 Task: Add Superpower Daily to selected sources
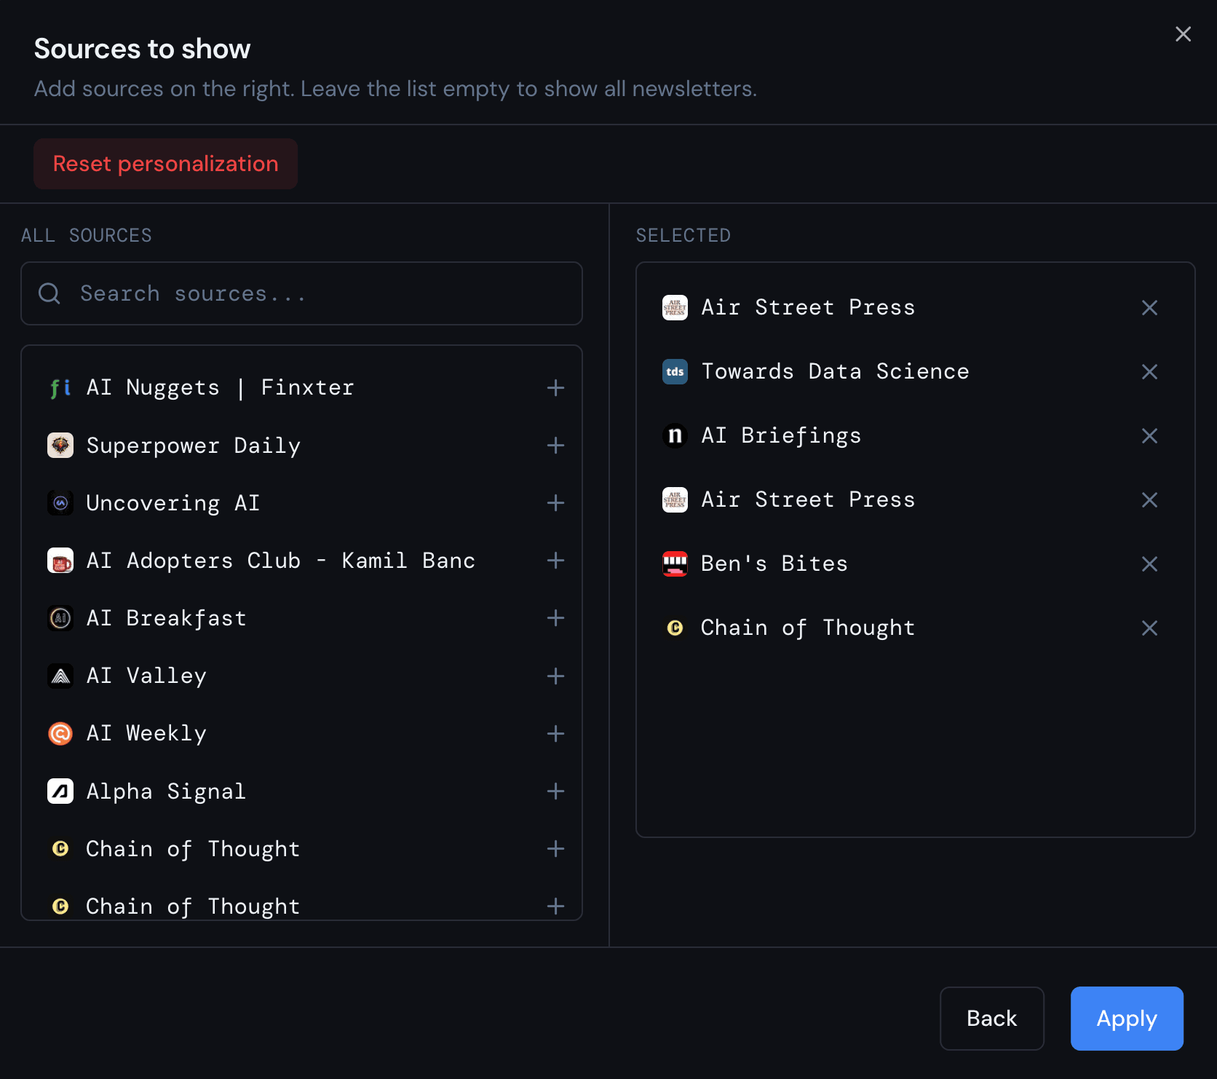click(555, 445)
